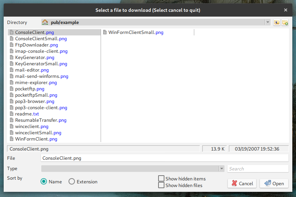Click the file icon beside WinFormClientSmall.png
The height and width of the screenshot is (197, 296).
click(105, 32)
